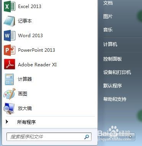Open 设备和打印机 entry

(x=117, y=72)
